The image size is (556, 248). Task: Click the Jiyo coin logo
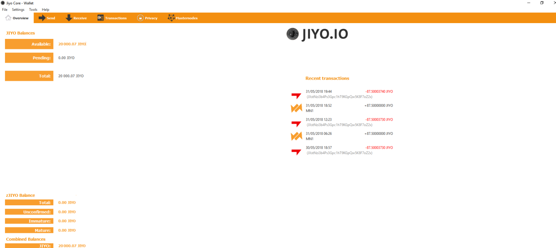[x=293, y=34]
